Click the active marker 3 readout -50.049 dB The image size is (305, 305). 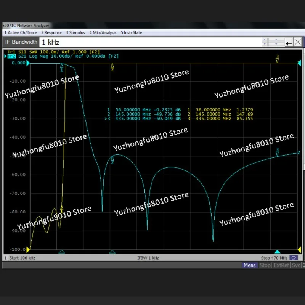tap(167, 119)
